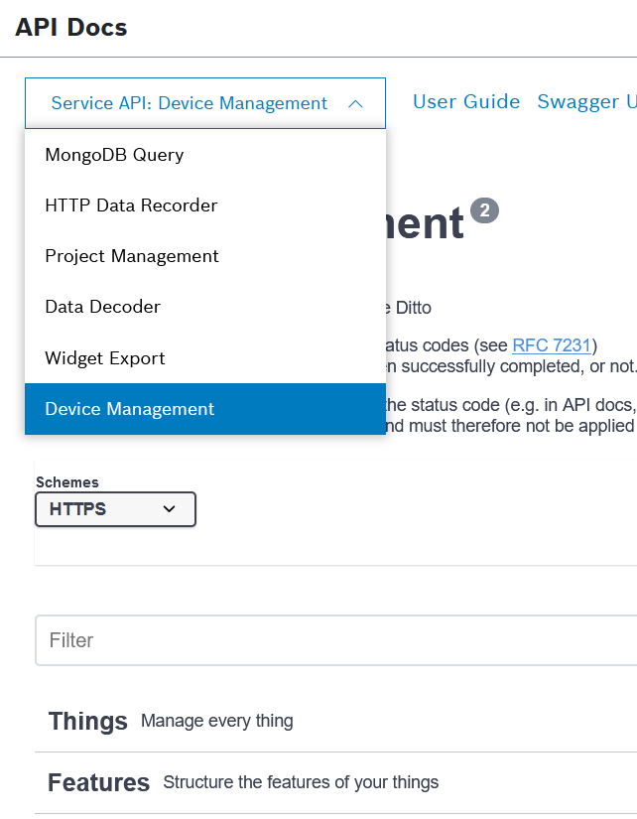The width and height of the screenshot is (637, 819).
Task: Click the API Docs page title
Action: coord(71,27)
